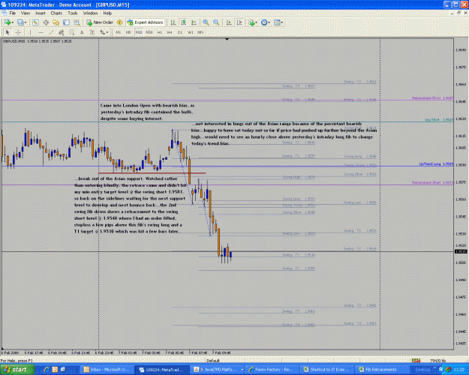
Task: Click the UpTrend Long 1.9589 label
Action: point(436,164)
